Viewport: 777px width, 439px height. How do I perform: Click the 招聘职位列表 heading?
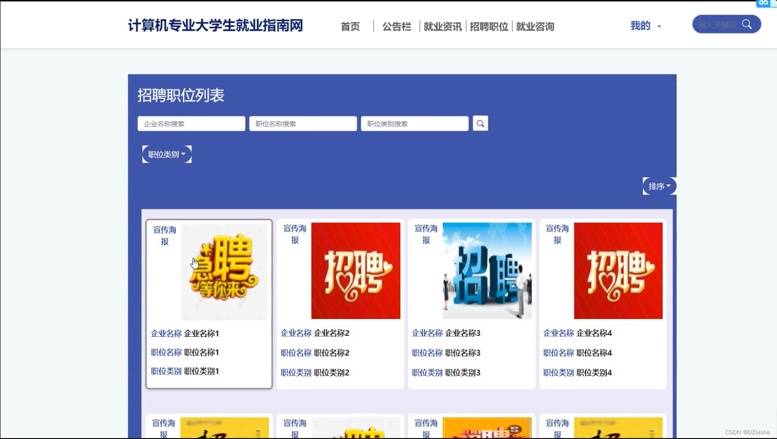click(x=181, y=96)
